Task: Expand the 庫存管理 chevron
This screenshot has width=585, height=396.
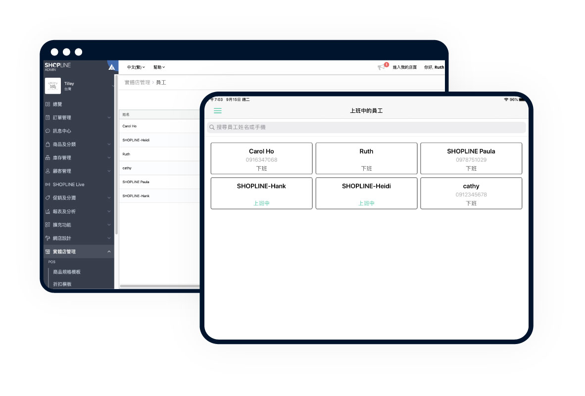Action: [x=109, y=158]
